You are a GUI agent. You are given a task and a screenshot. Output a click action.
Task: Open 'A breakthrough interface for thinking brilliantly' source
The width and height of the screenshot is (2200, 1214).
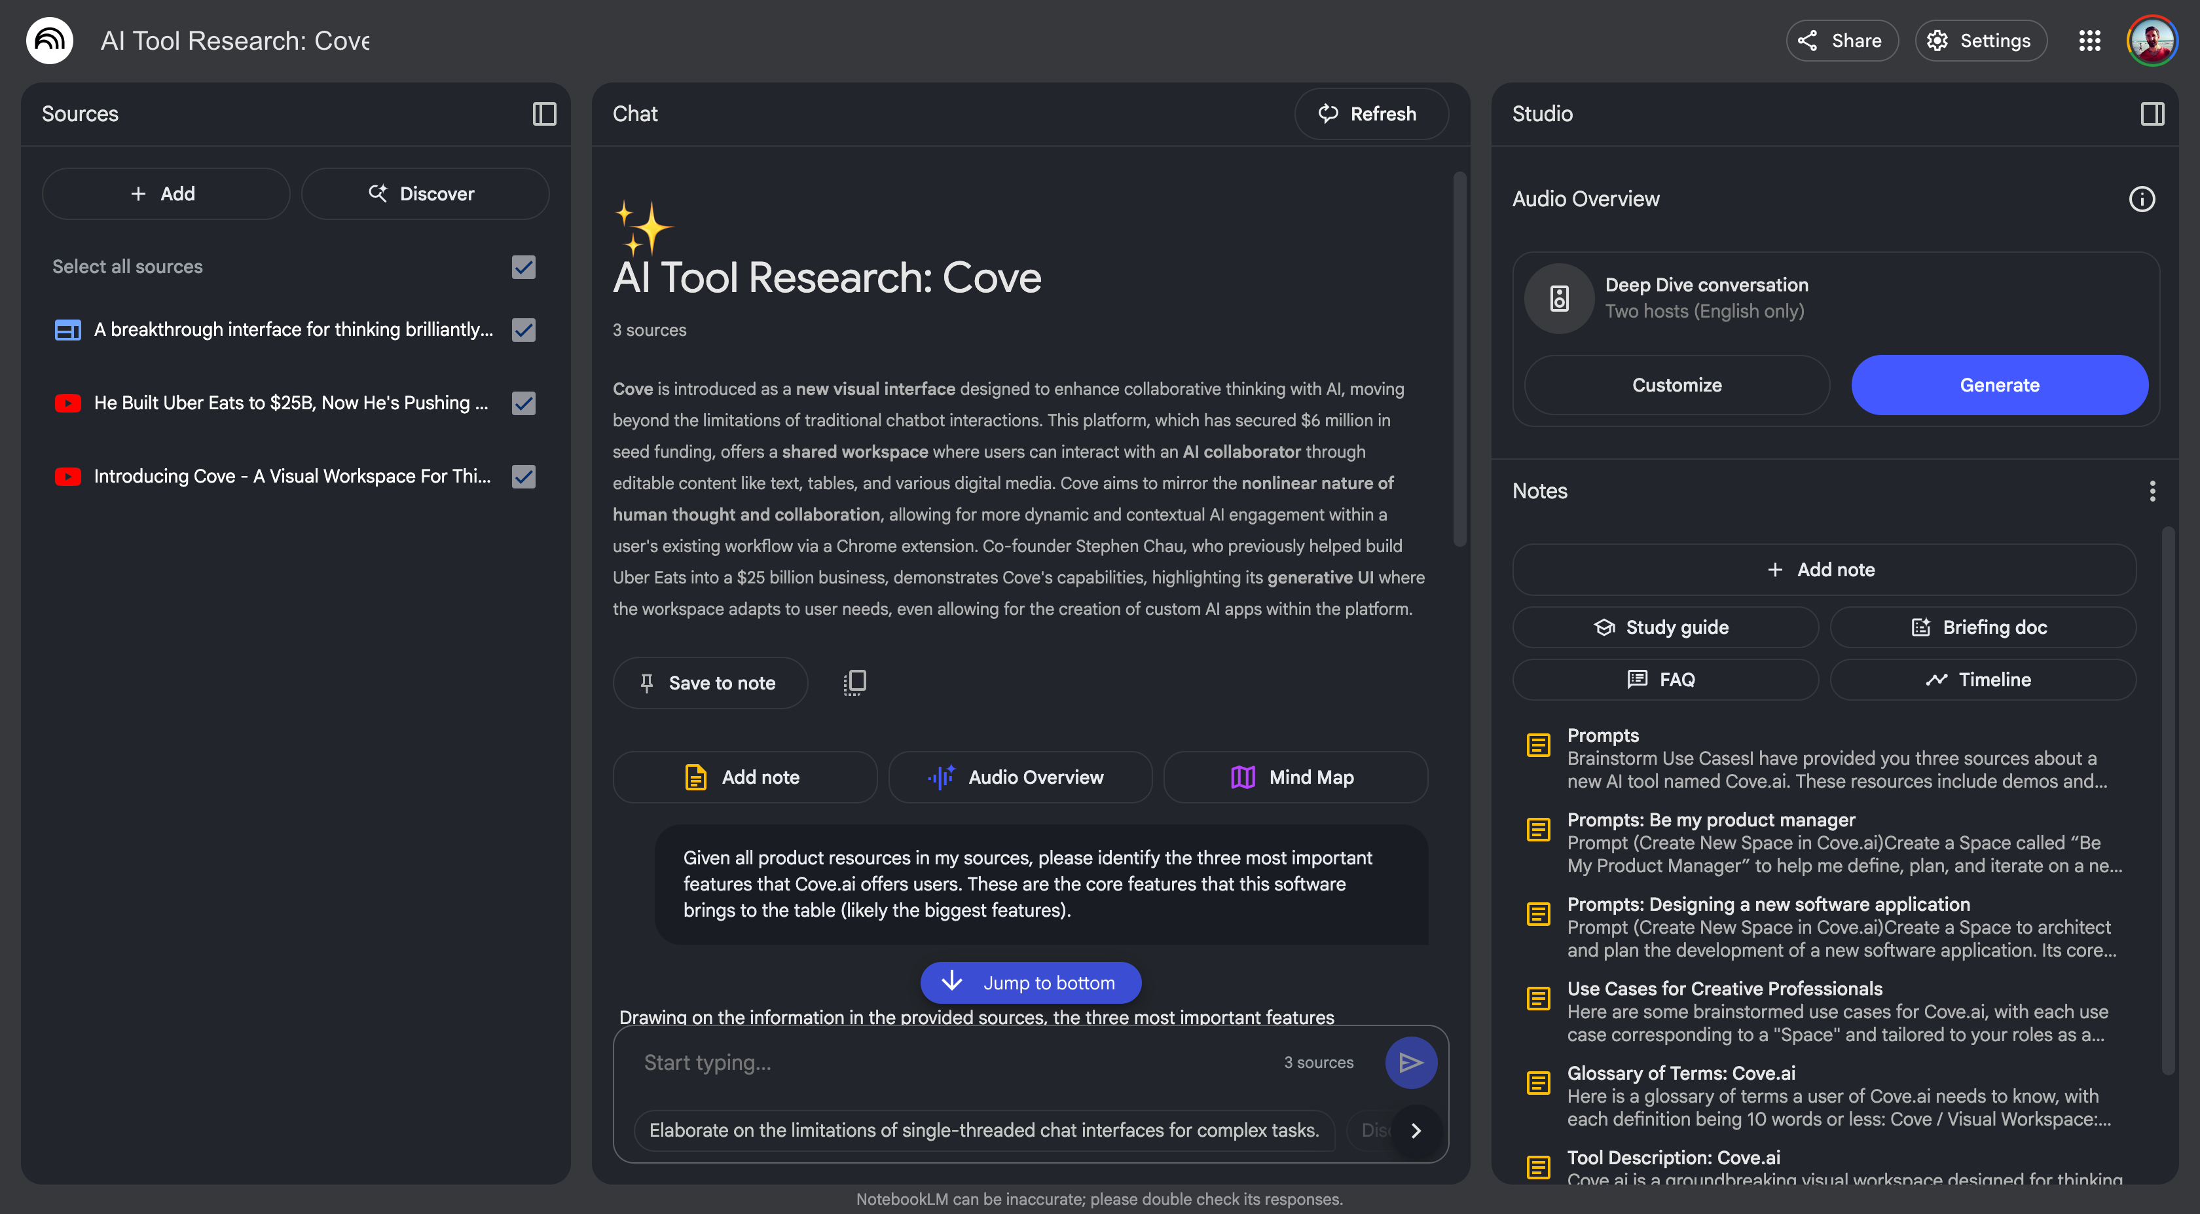pyautogui.click(x=293, y=330)
